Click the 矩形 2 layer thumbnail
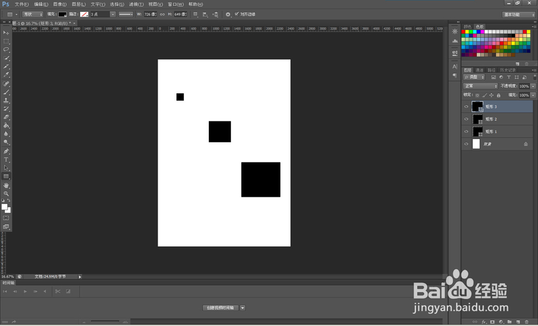Screen dimensions: 538x326 477,119
